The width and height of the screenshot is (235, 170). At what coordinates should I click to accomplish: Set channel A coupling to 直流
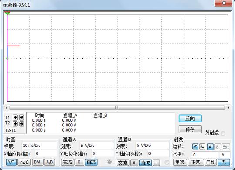tap(91, 162)
